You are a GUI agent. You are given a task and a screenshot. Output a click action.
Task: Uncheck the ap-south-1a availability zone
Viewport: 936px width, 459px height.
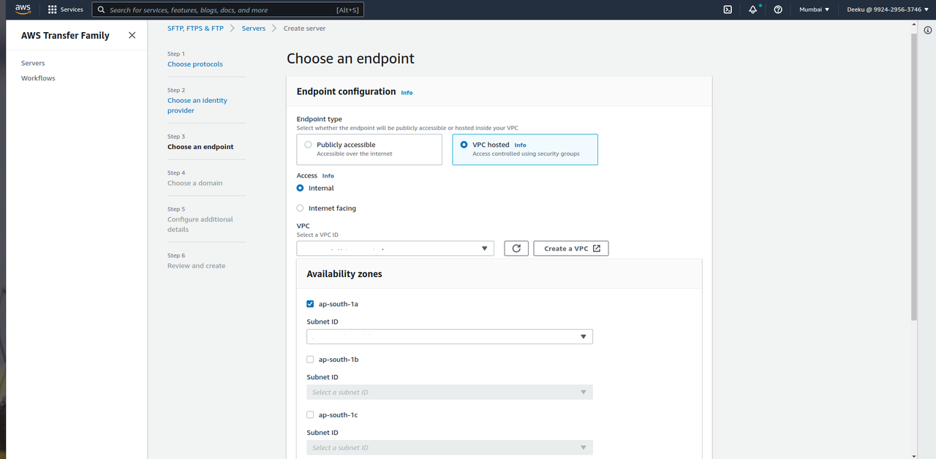tap(310, 304)
